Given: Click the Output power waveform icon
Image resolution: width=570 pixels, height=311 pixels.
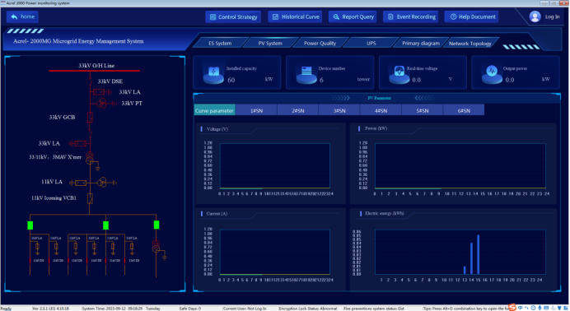Looking at the screenshot, I should 492,75.
